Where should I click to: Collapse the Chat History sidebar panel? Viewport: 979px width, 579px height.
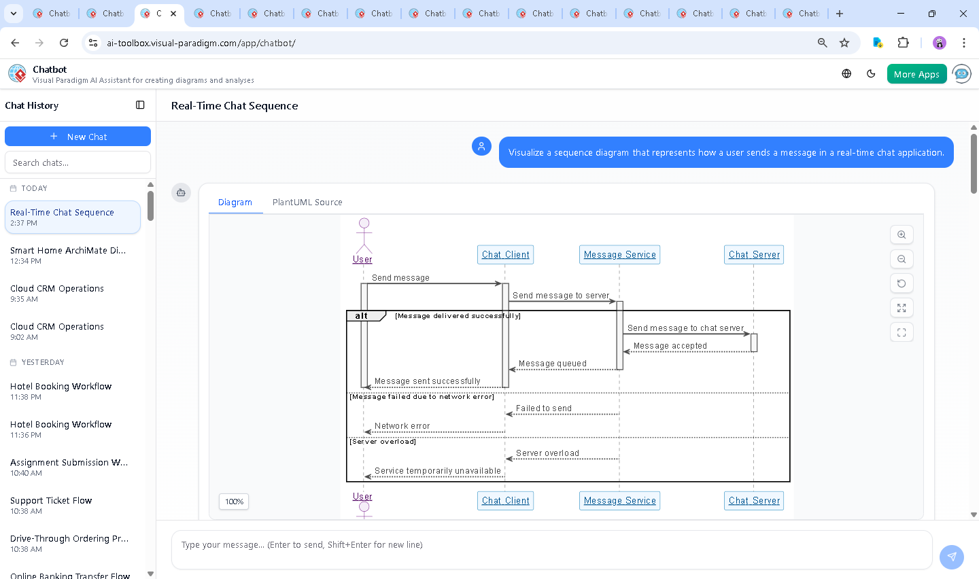pyautogui.click(x=140, y=105)
